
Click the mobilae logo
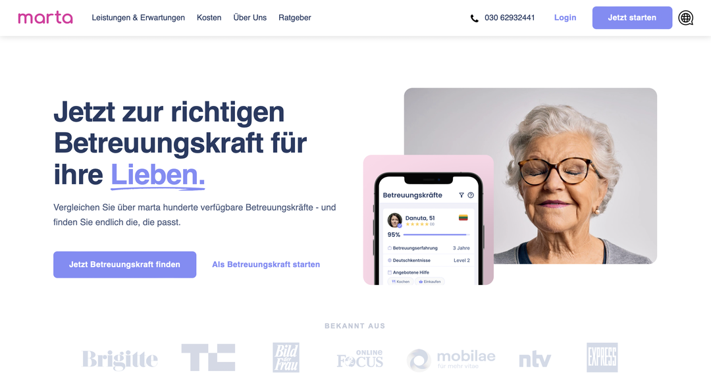(451, 360)
